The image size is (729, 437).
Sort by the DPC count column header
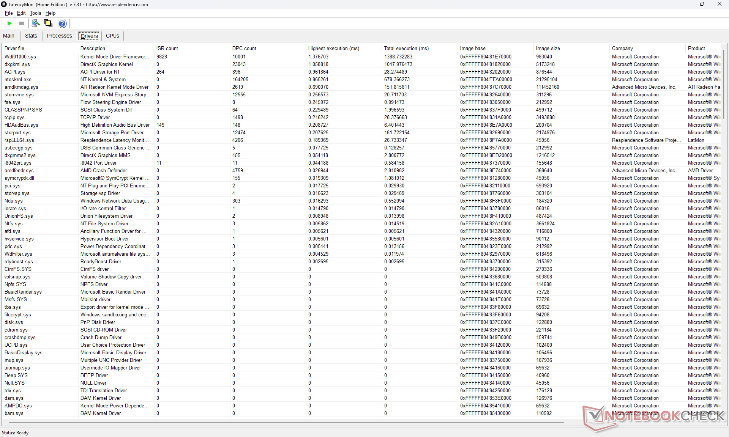point(244,48)
